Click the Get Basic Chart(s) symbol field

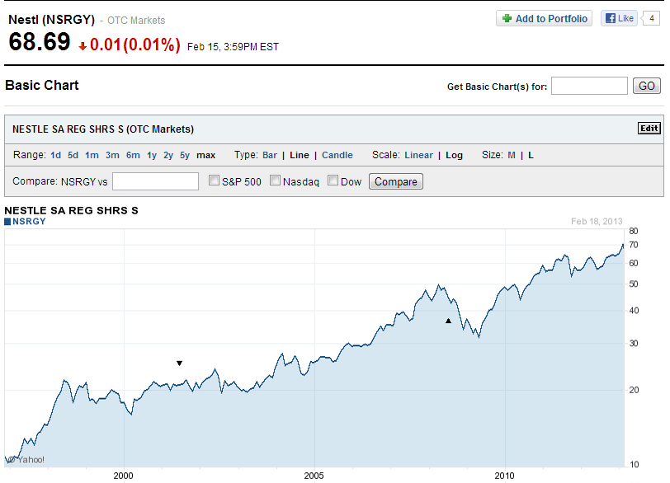[x=589, y=86]
